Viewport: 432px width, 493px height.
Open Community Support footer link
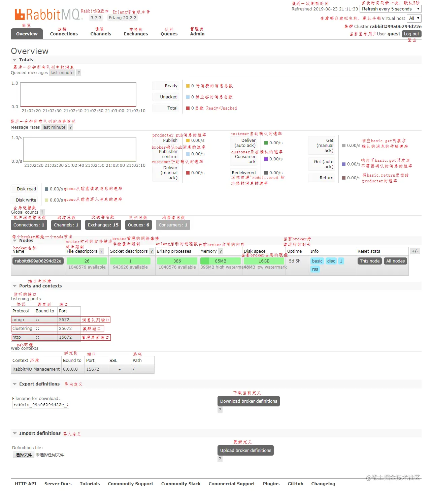[x=131, y=484]
